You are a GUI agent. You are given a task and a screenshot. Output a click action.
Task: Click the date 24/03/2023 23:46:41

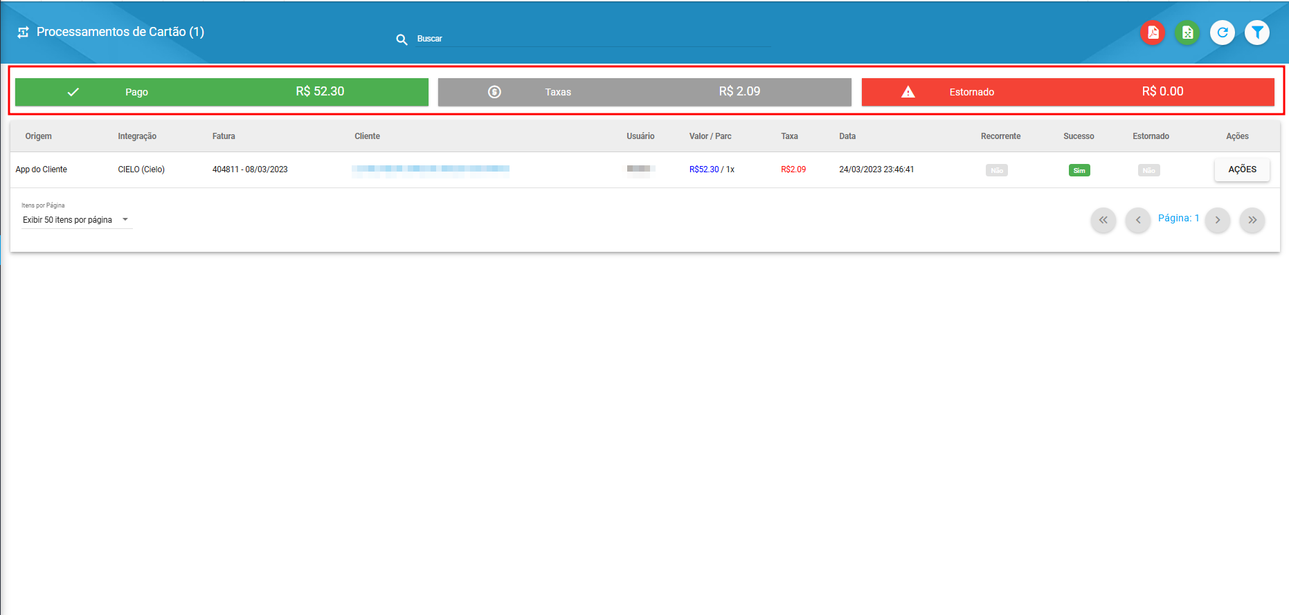coord(876,169)
